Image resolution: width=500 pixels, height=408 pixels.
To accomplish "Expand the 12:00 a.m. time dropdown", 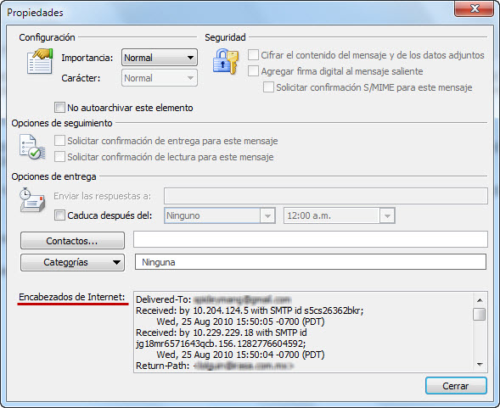I will pyautogui.click(x=340, y=215).
